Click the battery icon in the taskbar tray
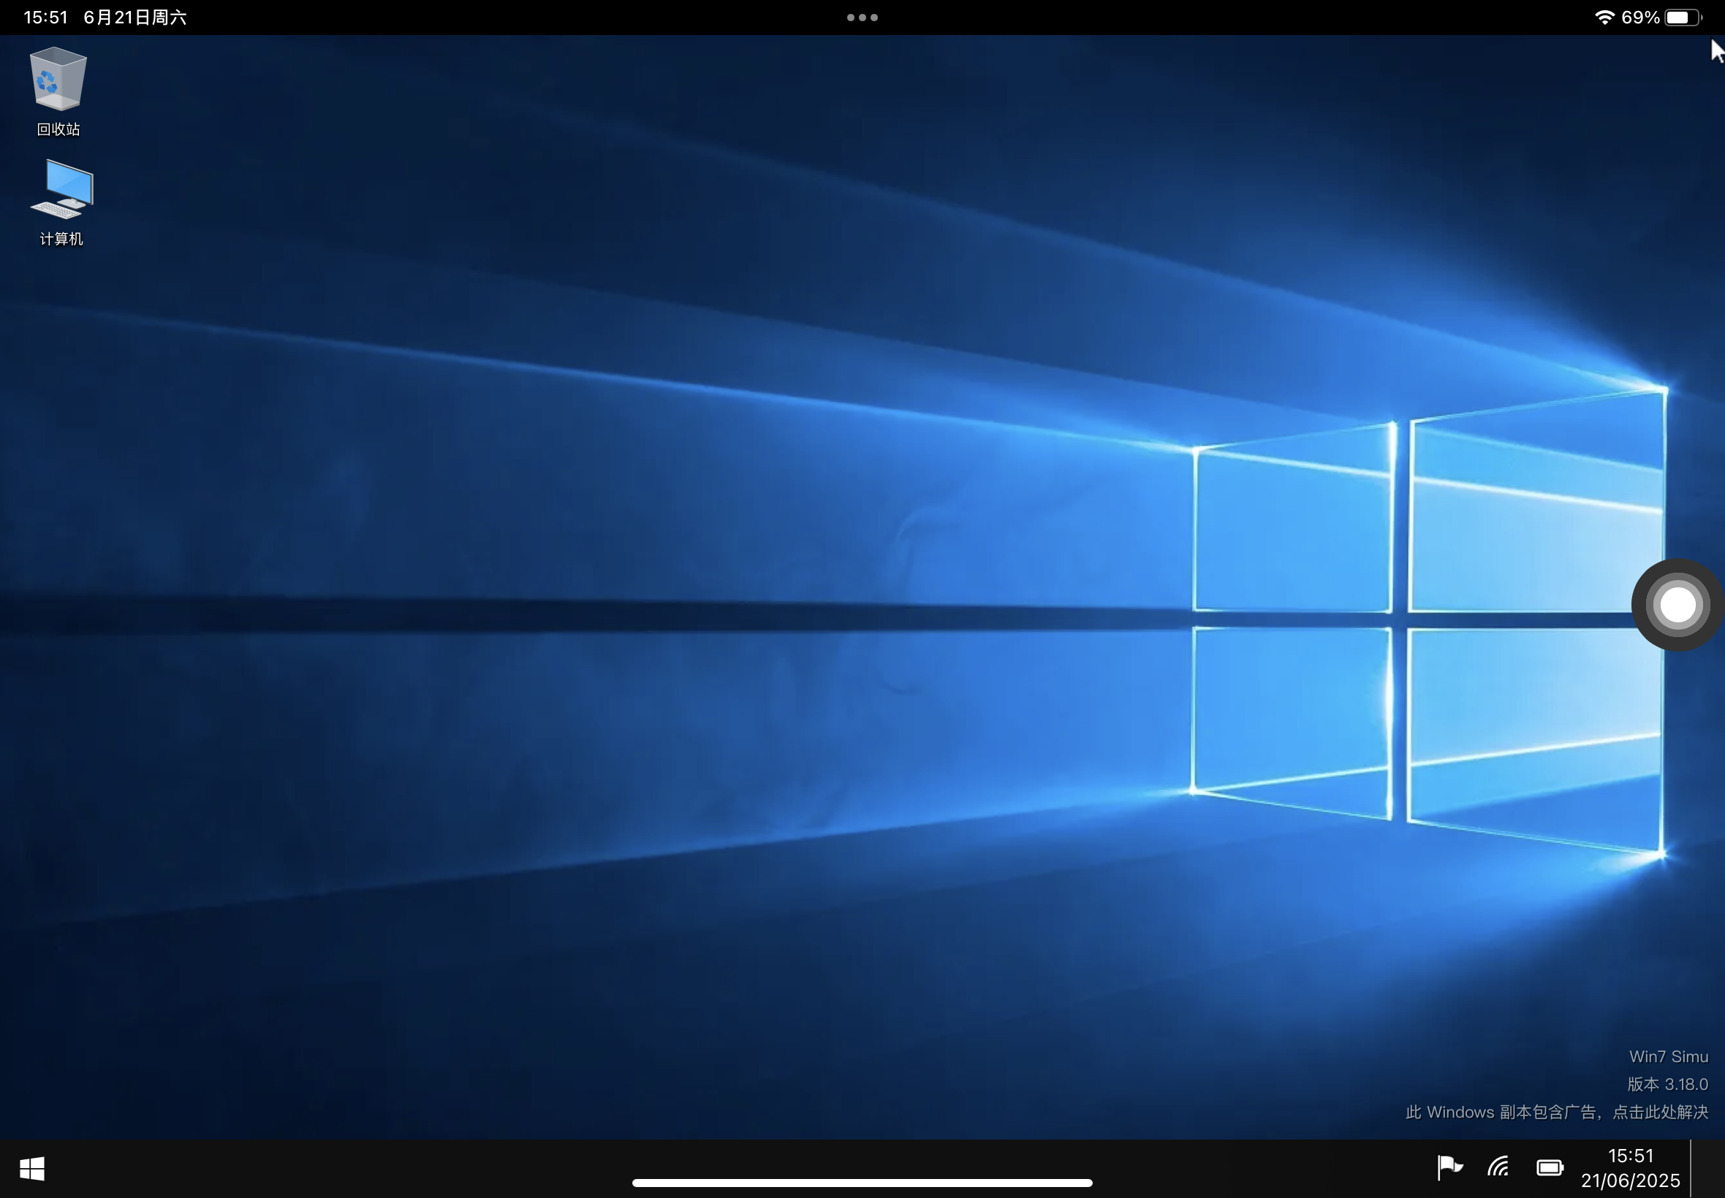The image size is (1725, 1198). pyautogui.click(x=1550, y=1167)
